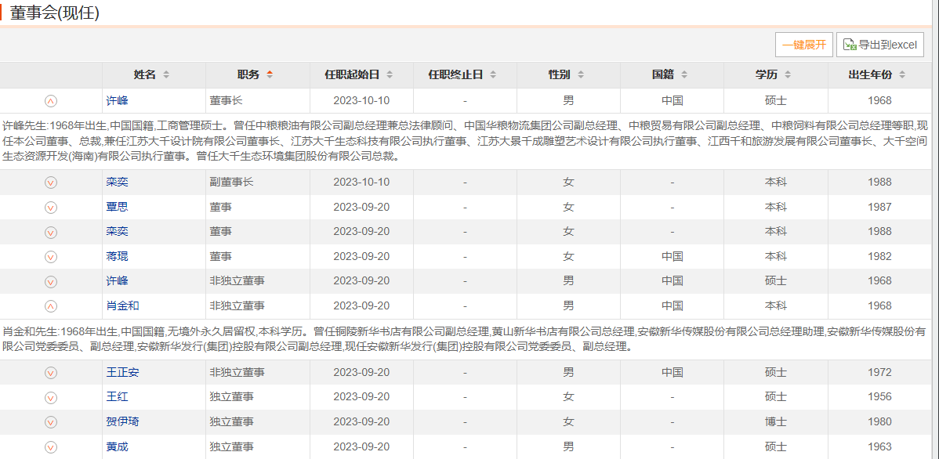Click the 任职终止日 column sort icon
The image size is (939, 459).
click(x=493, y=75)
